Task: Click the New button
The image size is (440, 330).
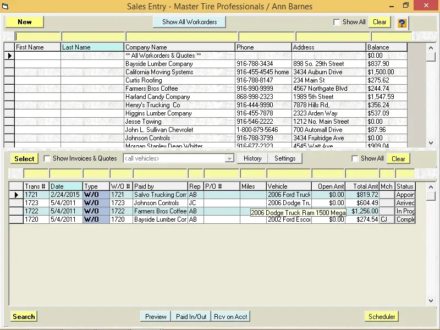Action: pos(25,22)
